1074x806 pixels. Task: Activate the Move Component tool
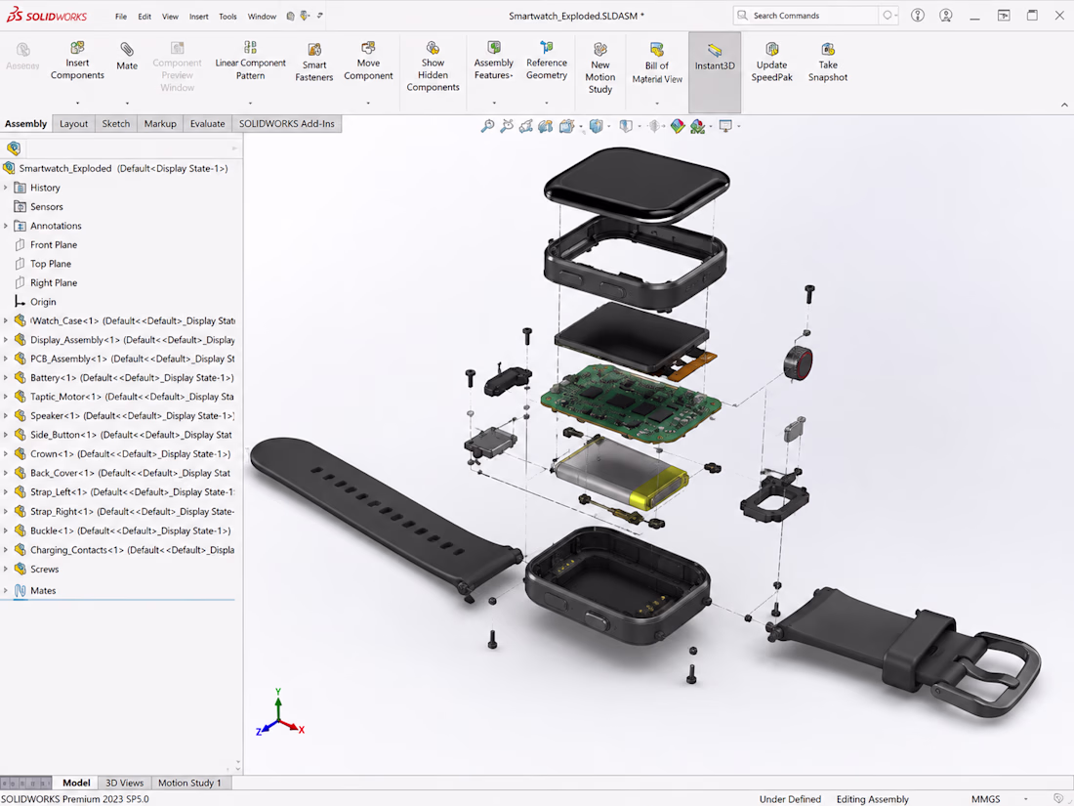click(368, 61)
